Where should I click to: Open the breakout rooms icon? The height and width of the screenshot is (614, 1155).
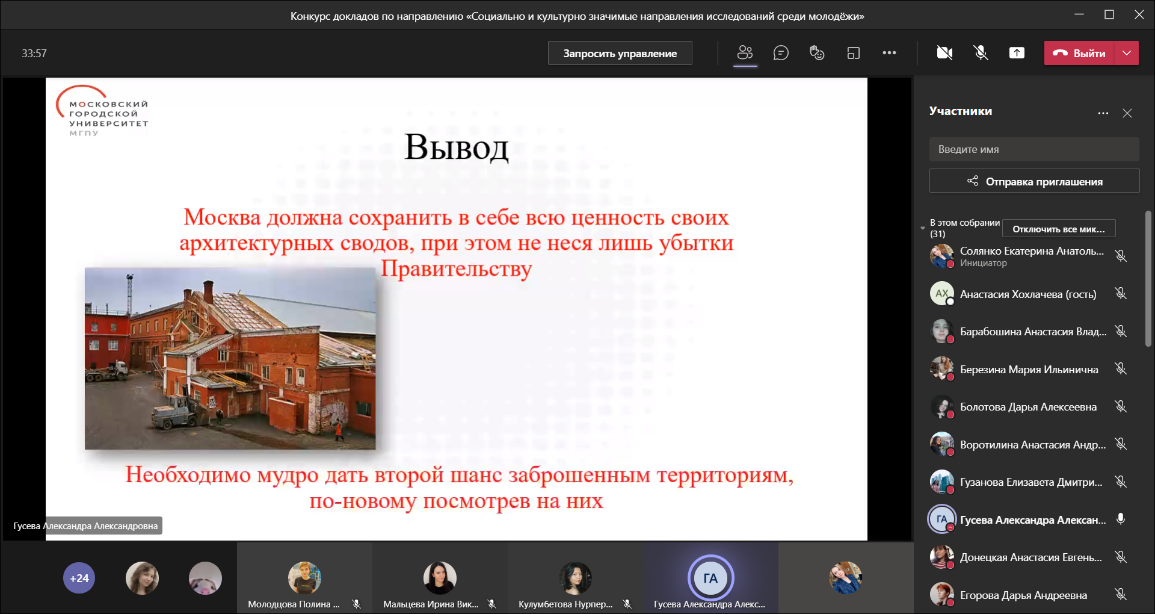[853, 53]
